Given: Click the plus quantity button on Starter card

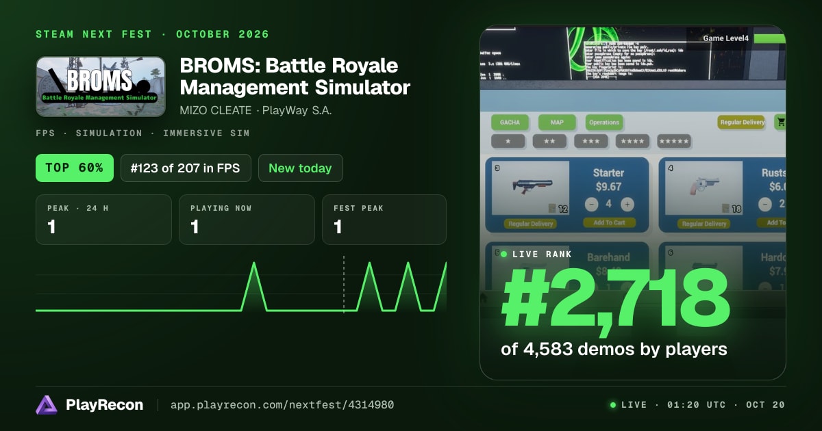Looking at the screenshot, I should coord(626,204).
